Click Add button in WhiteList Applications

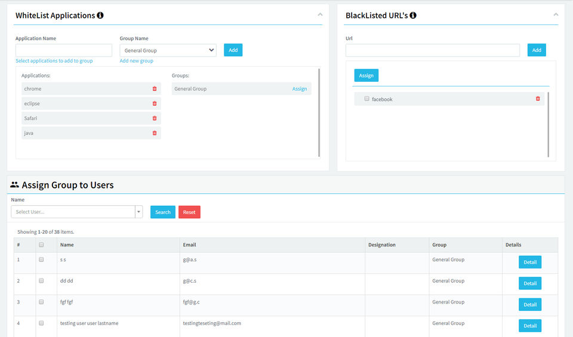[233, 50]
